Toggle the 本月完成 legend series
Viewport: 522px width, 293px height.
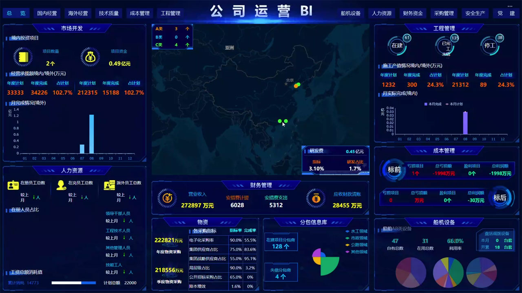click(433, 104)
